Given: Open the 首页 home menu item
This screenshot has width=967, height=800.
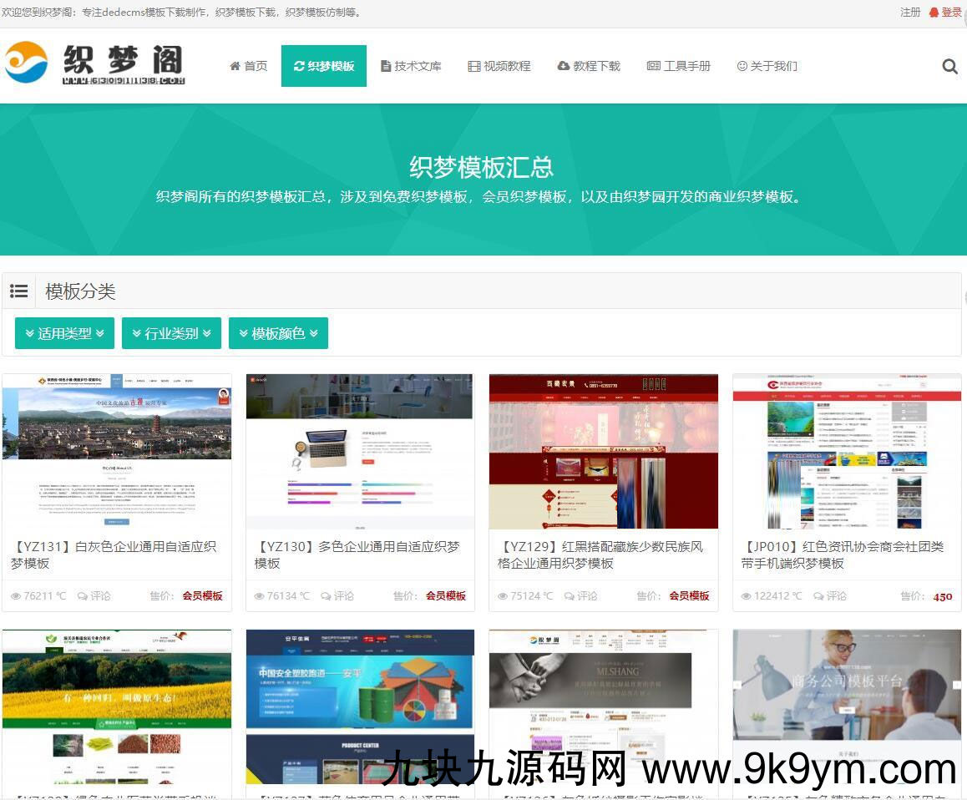Looking at the screenshot, I should tap(249, 66).
